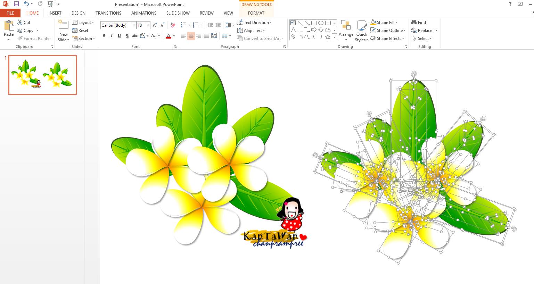Decrease the font size
This screenshot has width=534, height=284.
pos(162,25)
